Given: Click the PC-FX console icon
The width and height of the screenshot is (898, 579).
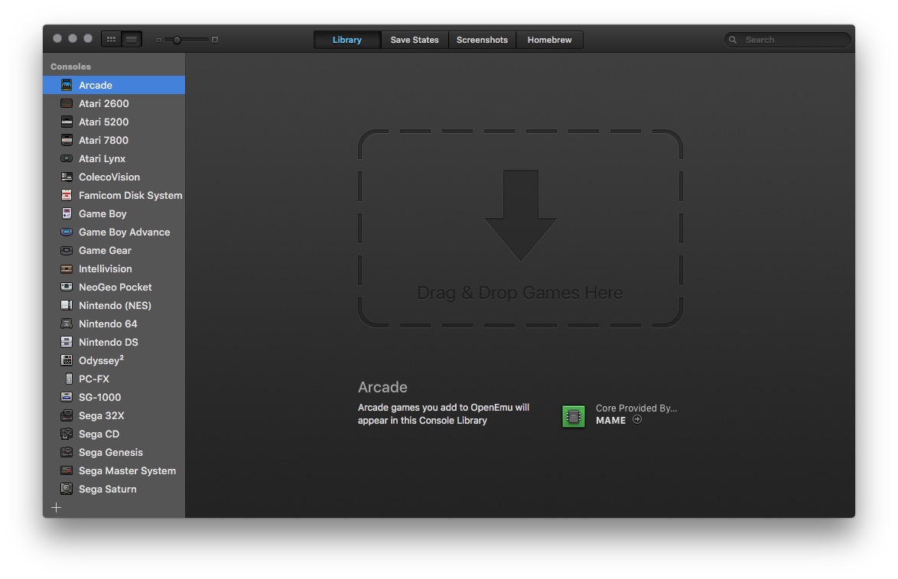Looking at the screenshot, I should coord(67,379).
